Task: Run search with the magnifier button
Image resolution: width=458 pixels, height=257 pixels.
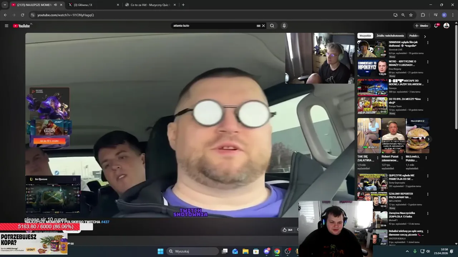Action: coord(272,26)
